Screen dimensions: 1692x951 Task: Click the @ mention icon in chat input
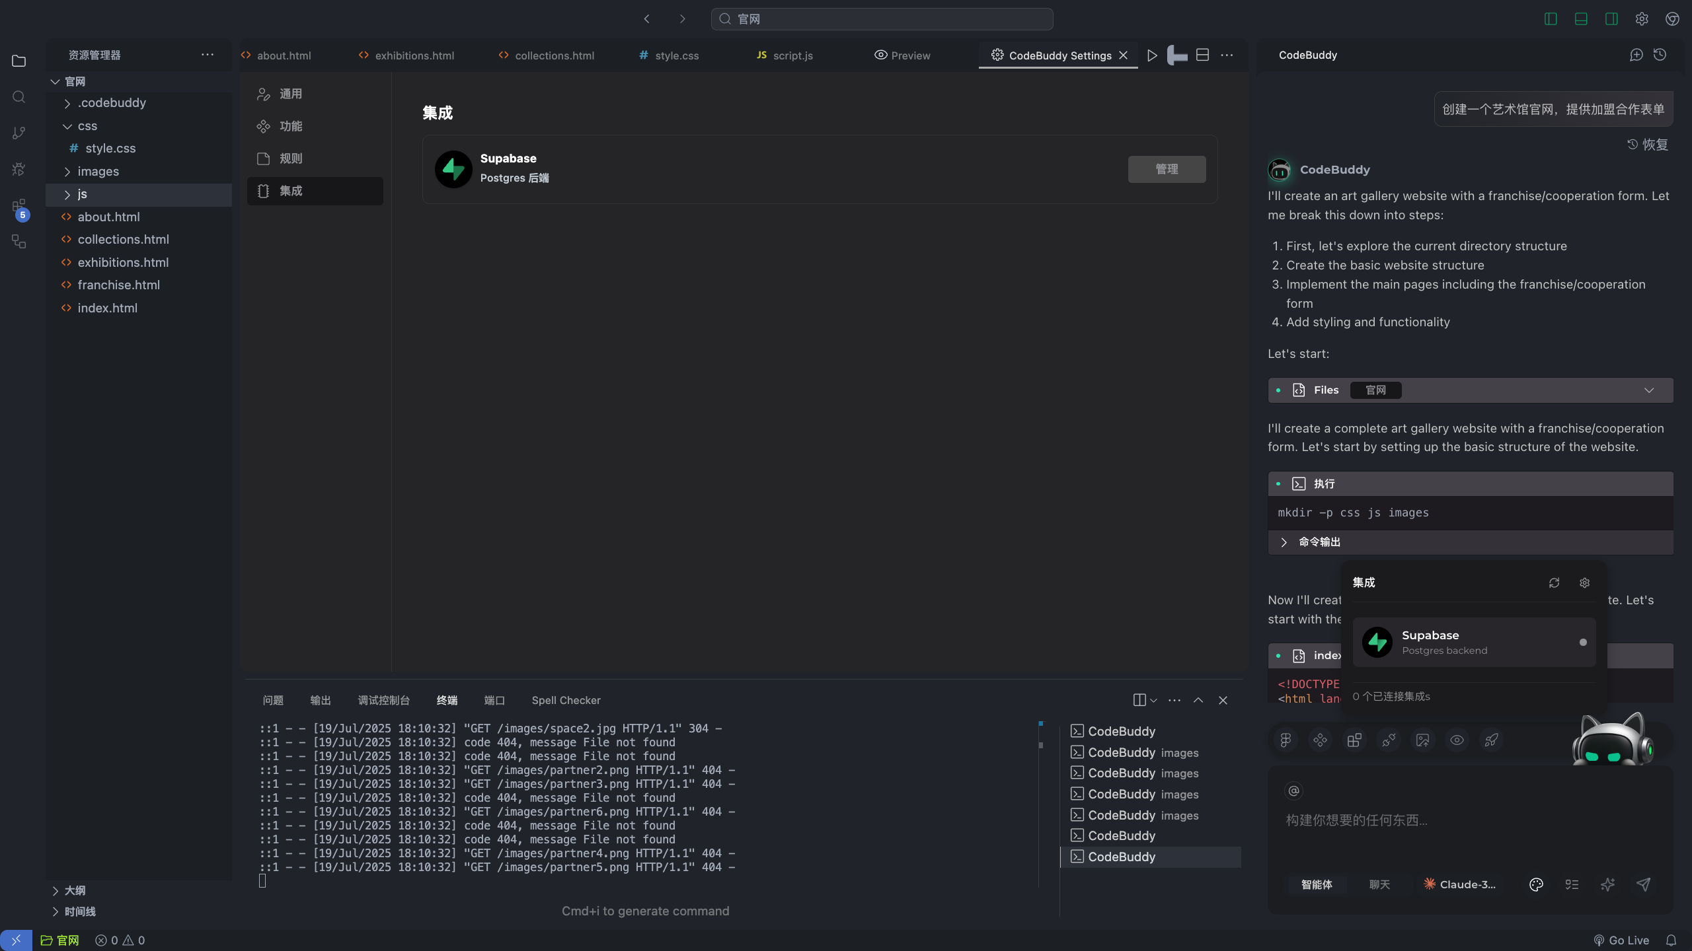pyautogui.click(x=1294, y=791)
